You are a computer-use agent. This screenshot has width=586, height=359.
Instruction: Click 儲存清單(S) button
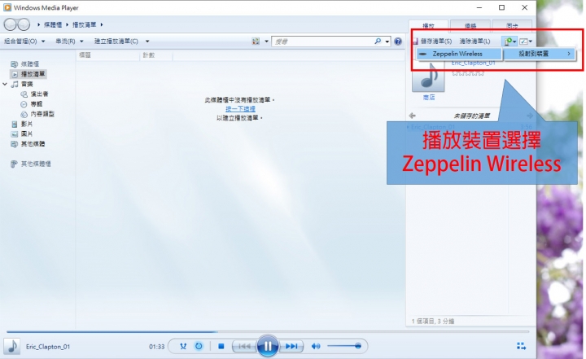[433, 42]
